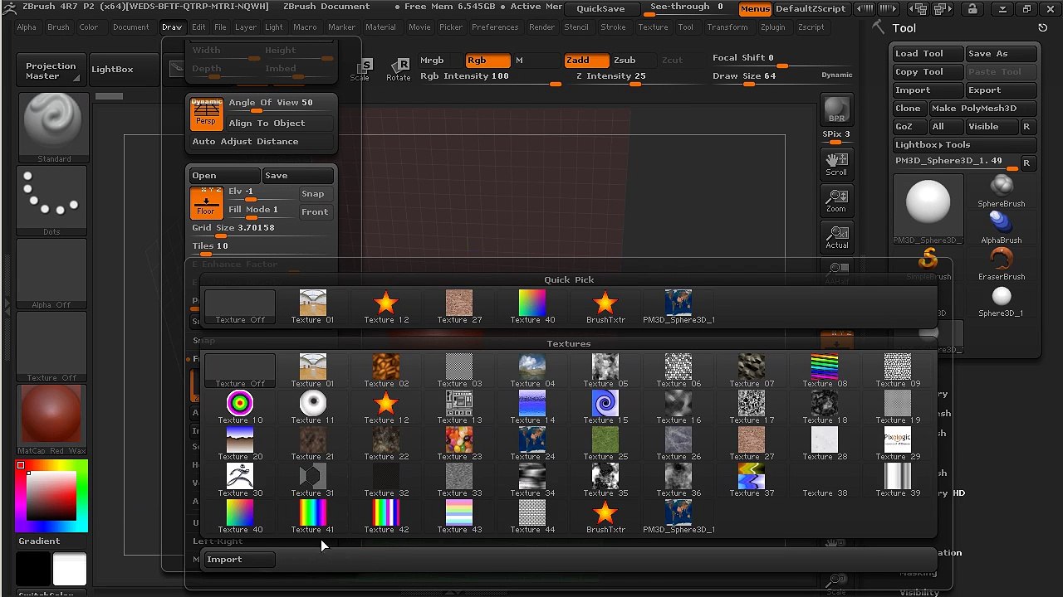Viewport: 1063px width, 597px height.
Task: Toggle the Zadd mode
Action: point(587,61)
